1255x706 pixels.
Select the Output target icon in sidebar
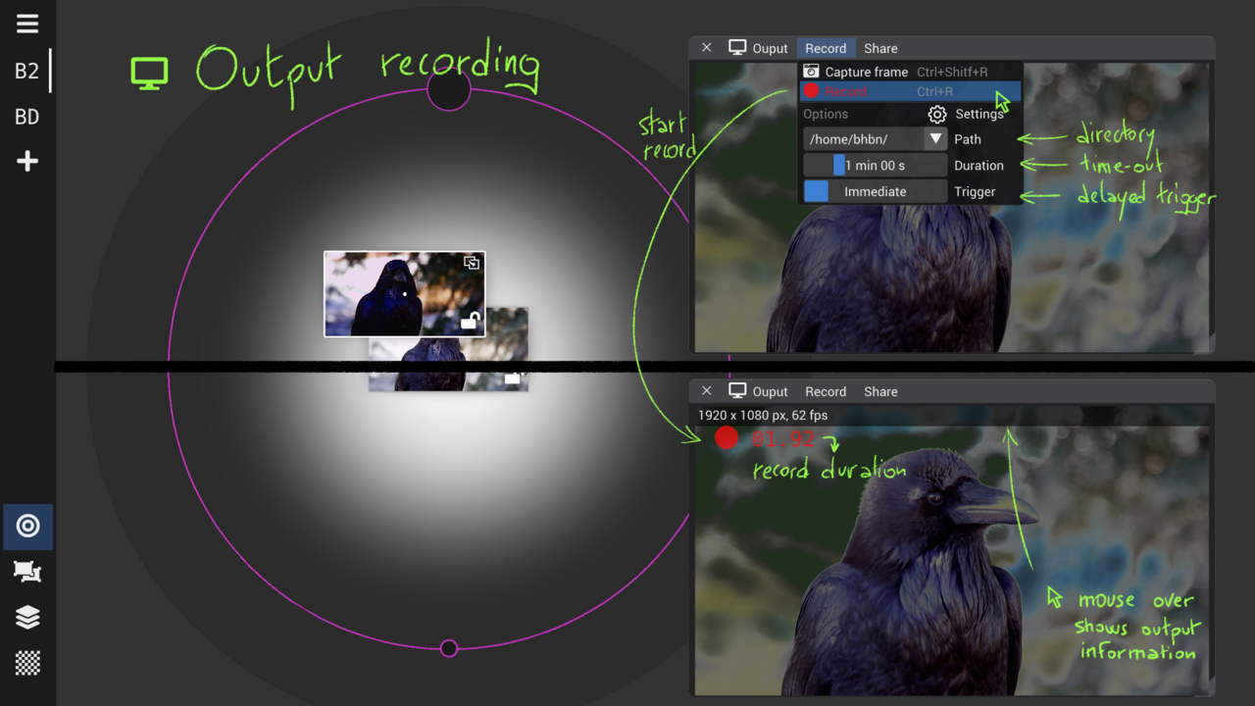(x=27, y=527)
